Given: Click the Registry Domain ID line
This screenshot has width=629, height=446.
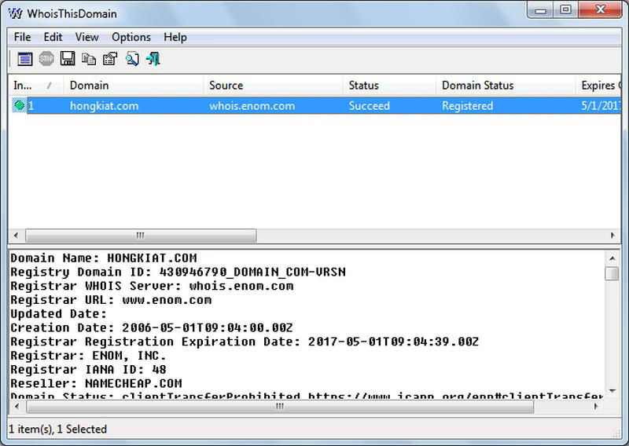Looking at the screenshot, I should (178, 272).
